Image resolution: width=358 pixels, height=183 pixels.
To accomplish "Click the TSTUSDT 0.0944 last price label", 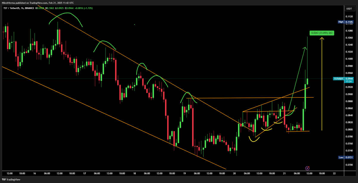I will pos(343,78).
